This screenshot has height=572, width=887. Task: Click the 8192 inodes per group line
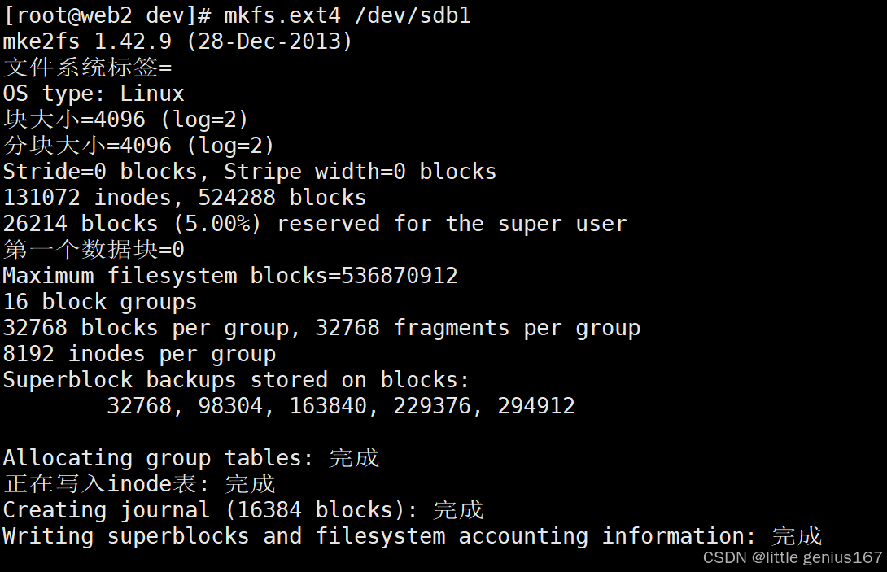point(140,354)
